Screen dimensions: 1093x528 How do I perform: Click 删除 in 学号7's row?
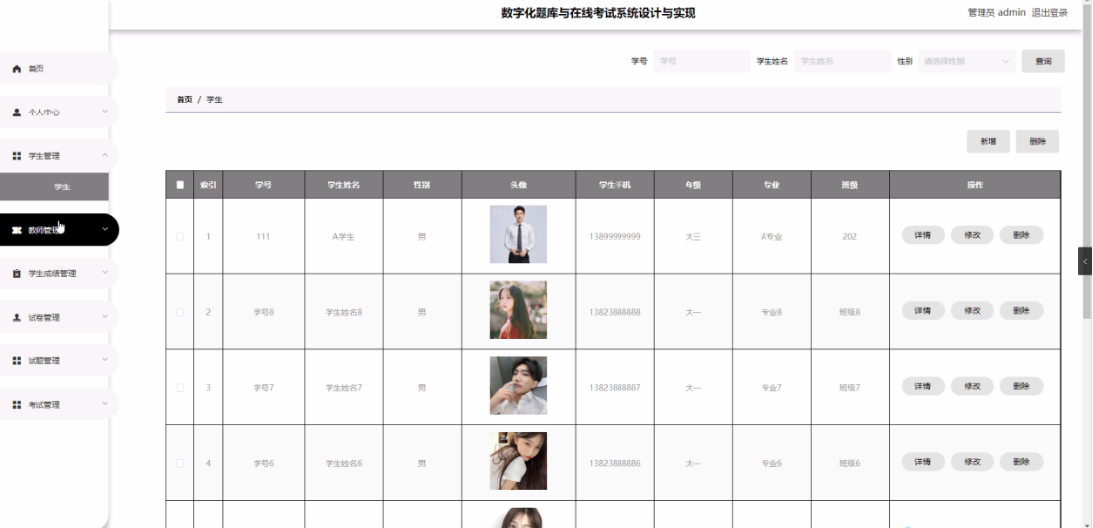[x=1021, y=386]
